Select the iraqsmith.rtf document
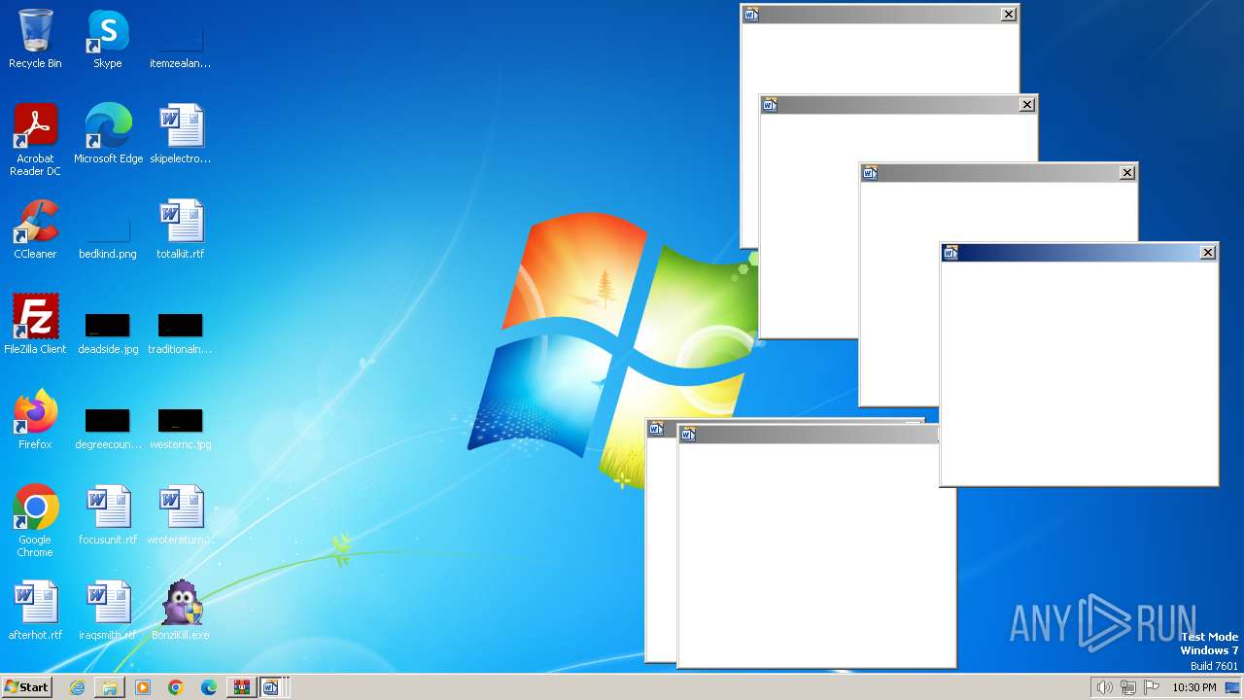Screen dimensions: 1244x700 coord(107,610)
